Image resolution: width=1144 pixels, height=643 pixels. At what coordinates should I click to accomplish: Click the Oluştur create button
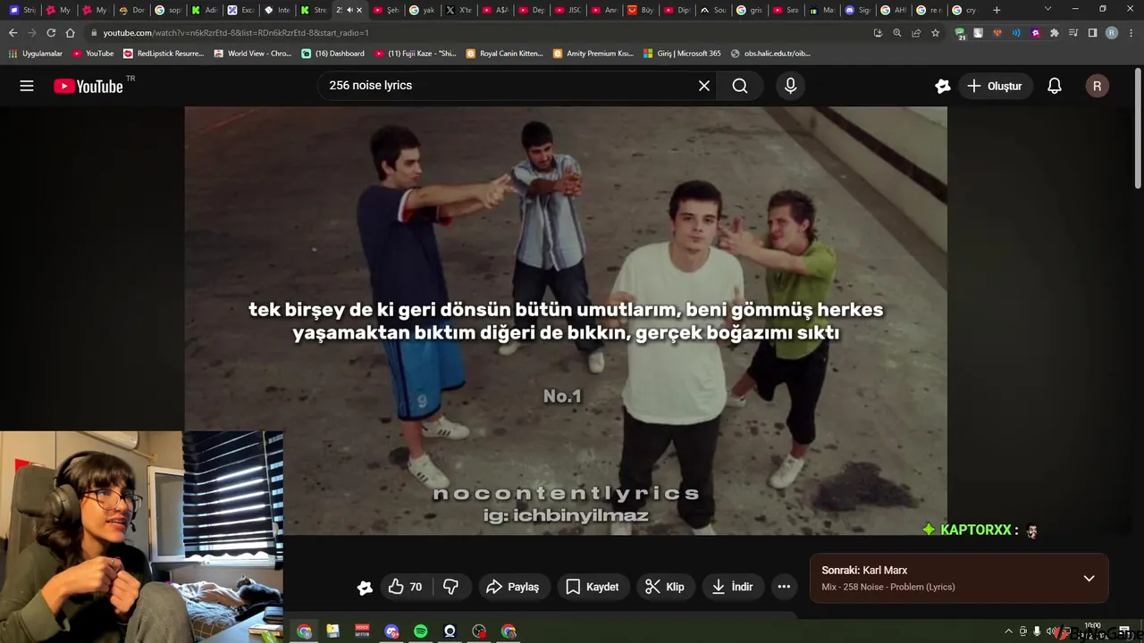(x=995, y=86)
